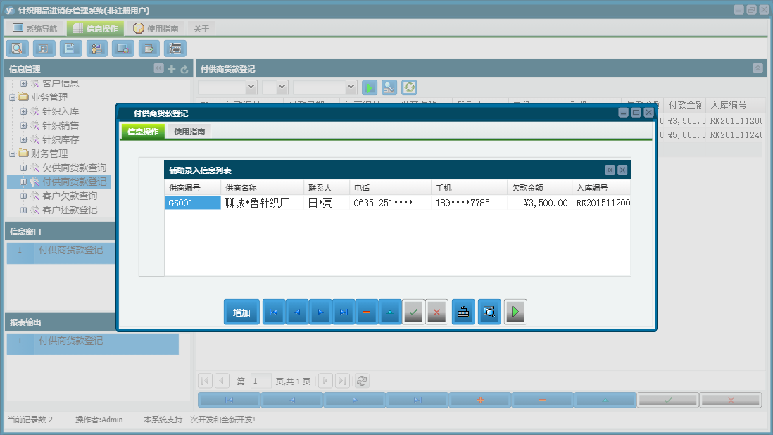Collapse the 信息管理 panel with double arrow

(158, 68)
